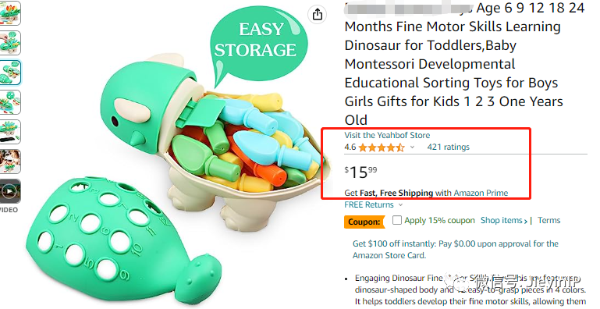Select the fourth product image thumbnail

click(x=10, y=102)
